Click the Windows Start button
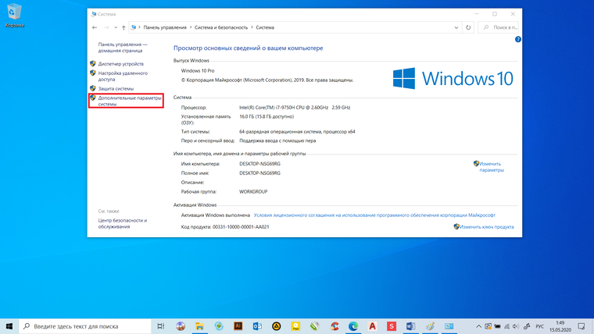The height and width of the screenshot is (334, 594). click(x=9, y=326)
